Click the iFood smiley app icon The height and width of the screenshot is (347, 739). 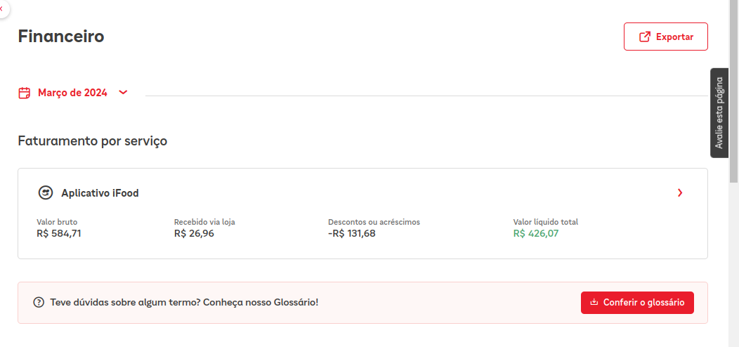point(46,192)
